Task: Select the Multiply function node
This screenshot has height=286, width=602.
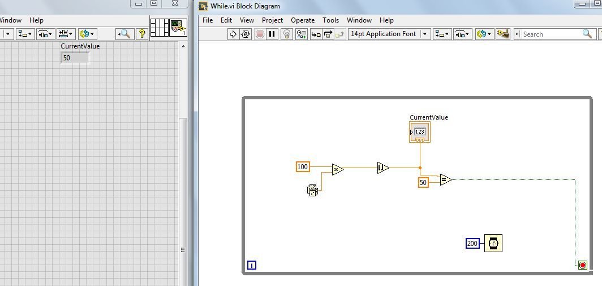Action: tap(338, 169)
